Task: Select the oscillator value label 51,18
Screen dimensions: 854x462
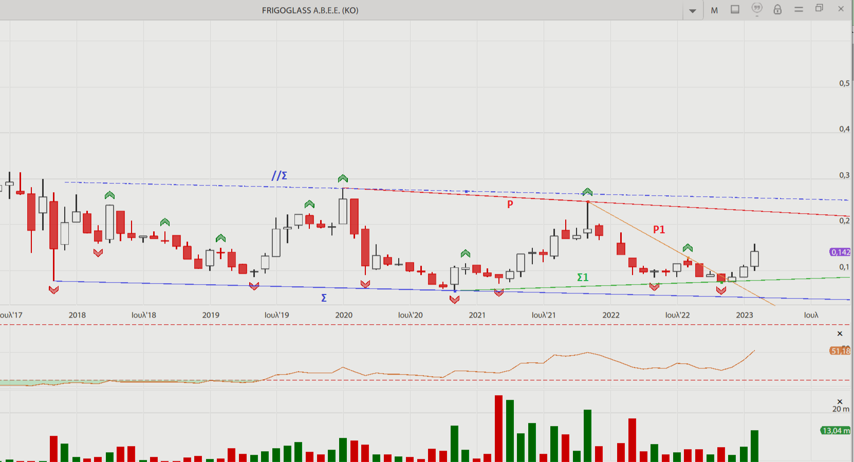Action: point(840,351)
